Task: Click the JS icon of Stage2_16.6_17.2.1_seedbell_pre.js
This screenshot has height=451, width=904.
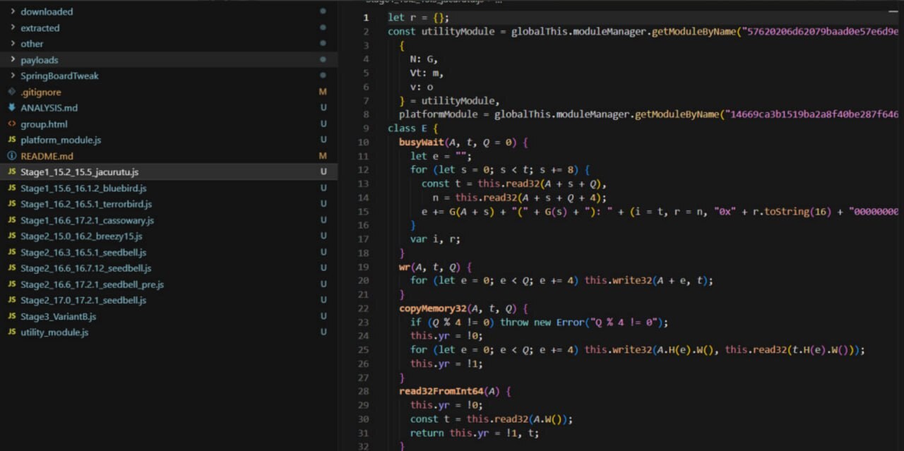Action: [x=11, y=284]
